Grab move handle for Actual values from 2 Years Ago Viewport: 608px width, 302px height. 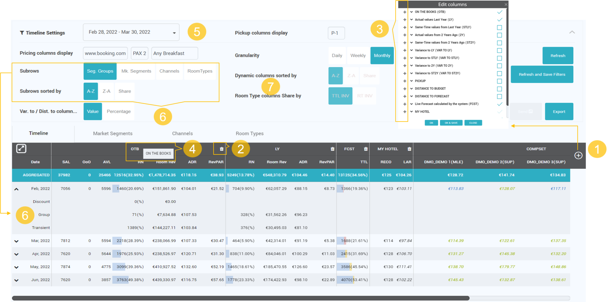(405, 35)
